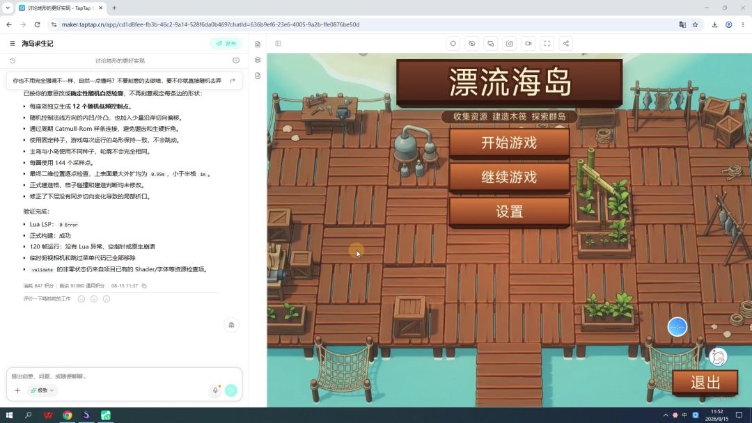Click the plus attachment button in chat box
This screenshot has height=423, width=752.
[x=17, y=390]
